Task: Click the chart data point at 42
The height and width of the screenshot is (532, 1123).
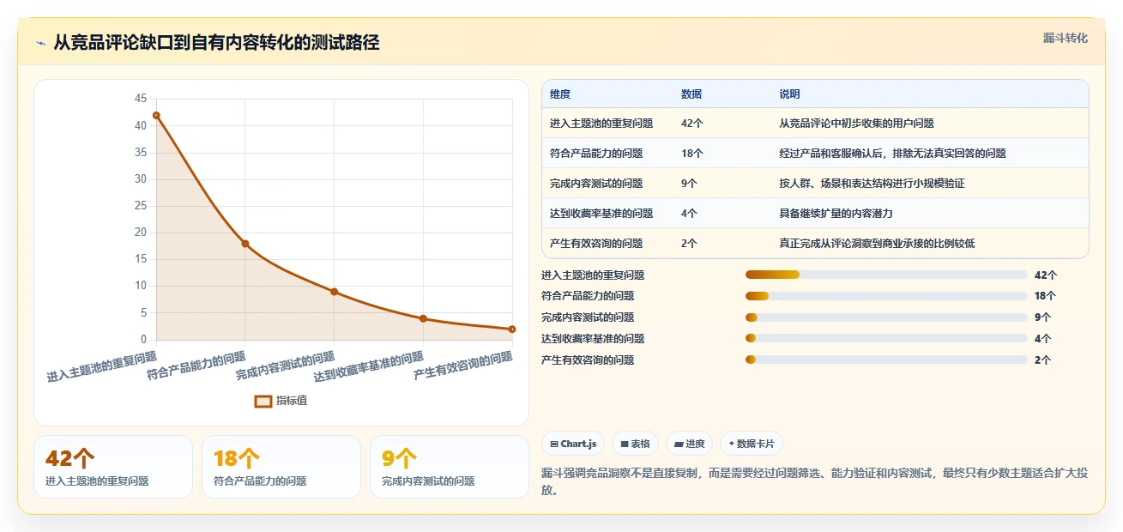Action: [156, 115]
